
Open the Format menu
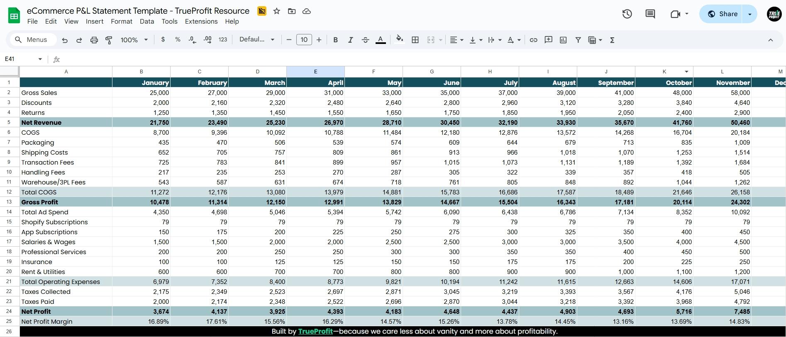point(122,22)
